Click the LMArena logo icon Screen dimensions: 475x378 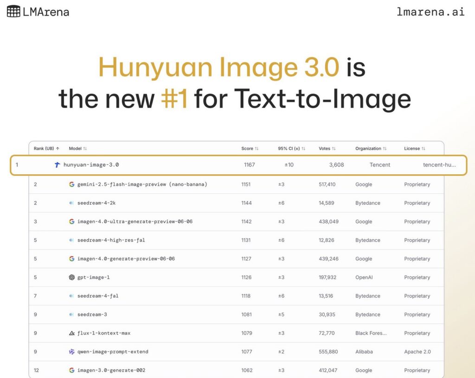pyautogui.click(x=13, y=11)
